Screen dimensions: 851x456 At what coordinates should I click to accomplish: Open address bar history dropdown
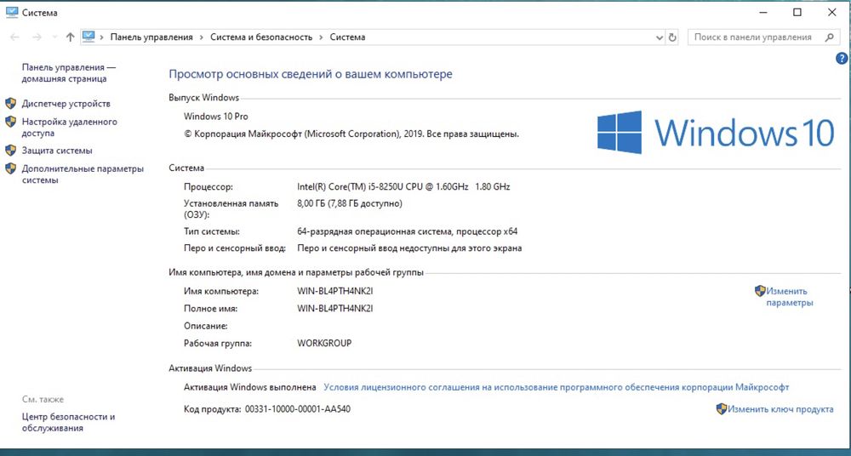click(x=660, y=37)
